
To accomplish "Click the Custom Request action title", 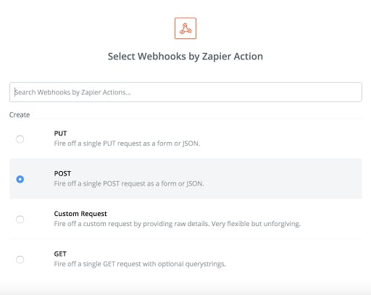I will coord(80,214).
